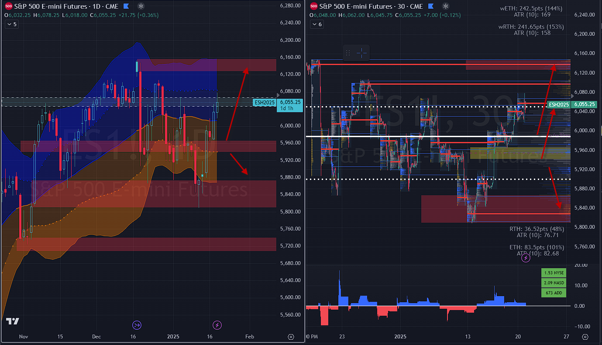Click 27 on the 30-minute chart time axis
Screen dimensions: 602x345
(566, 337)
